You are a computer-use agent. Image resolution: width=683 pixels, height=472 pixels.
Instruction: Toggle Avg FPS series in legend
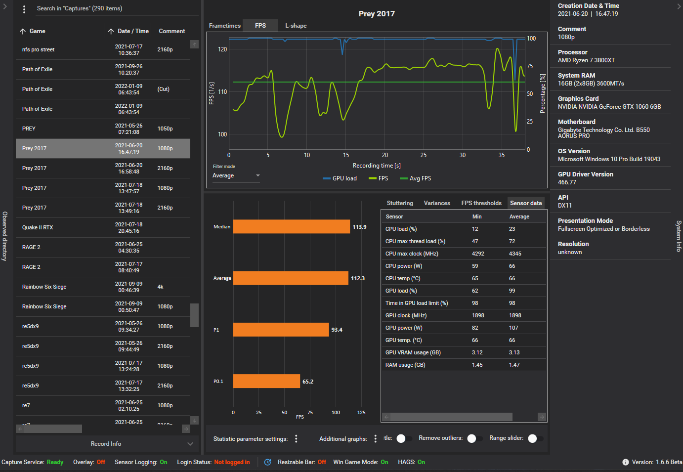415,178
